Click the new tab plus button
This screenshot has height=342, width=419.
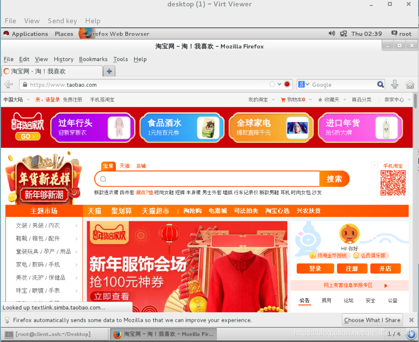point(109,71)
